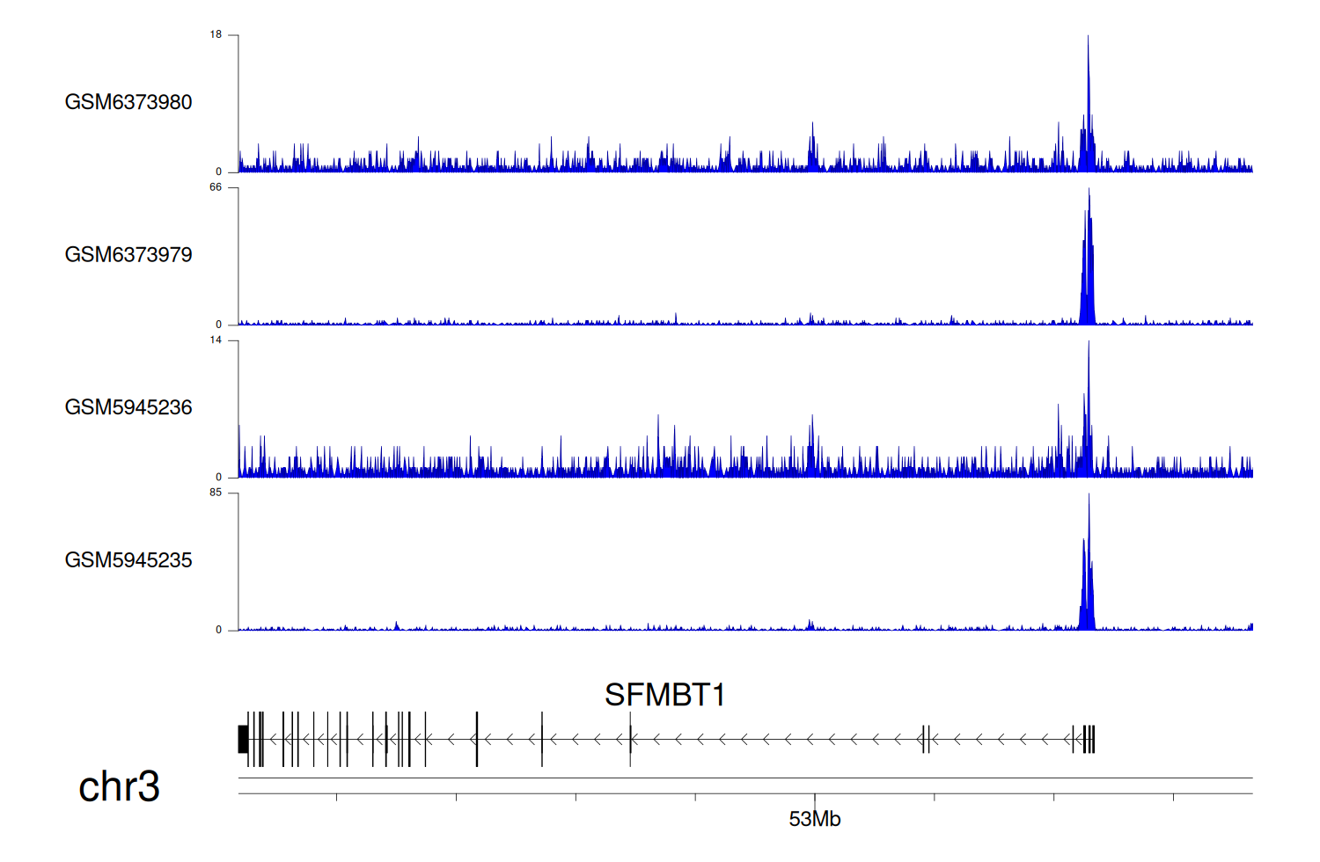This screenshot has height=862, width=1320.
Task: Click the exon line directly below SFMBT1 label
Action: click(630, 739)
